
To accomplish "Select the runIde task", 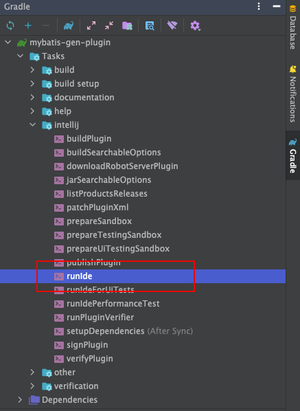I will pyautogui.click(x=80, y=276).
